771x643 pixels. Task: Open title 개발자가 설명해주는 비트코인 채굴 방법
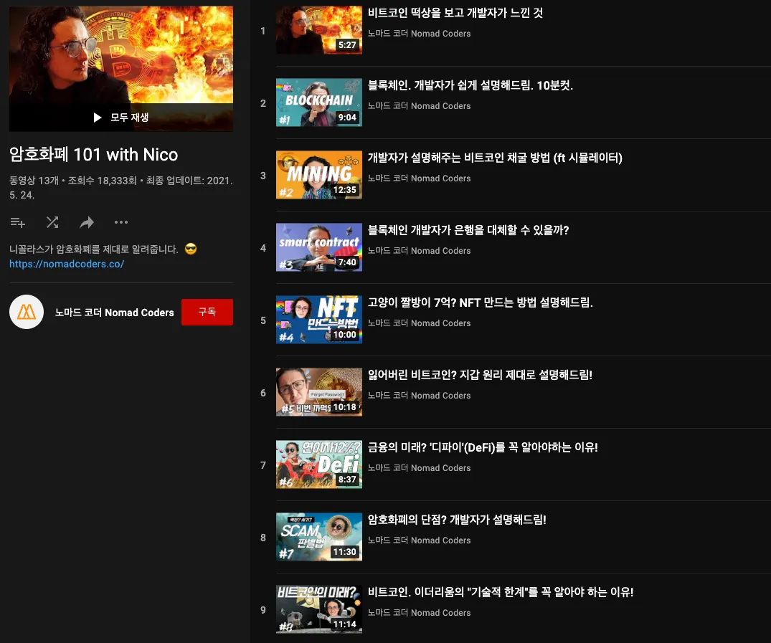click(x=495, y=158)
